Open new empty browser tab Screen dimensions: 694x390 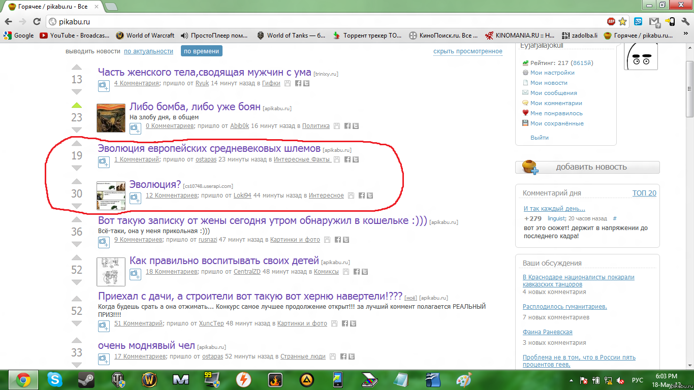click(x=111, y=7)
